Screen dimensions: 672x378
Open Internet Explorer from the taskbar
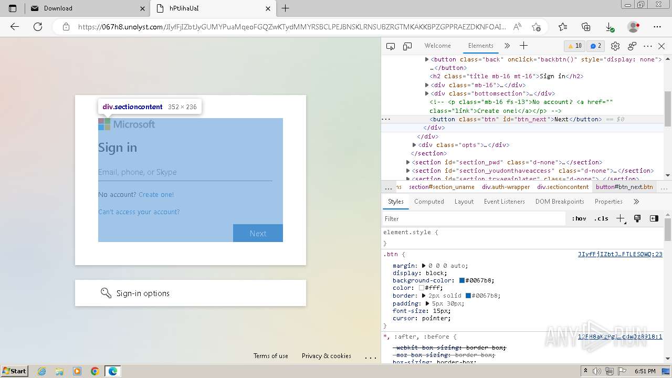tap(42, 371)
